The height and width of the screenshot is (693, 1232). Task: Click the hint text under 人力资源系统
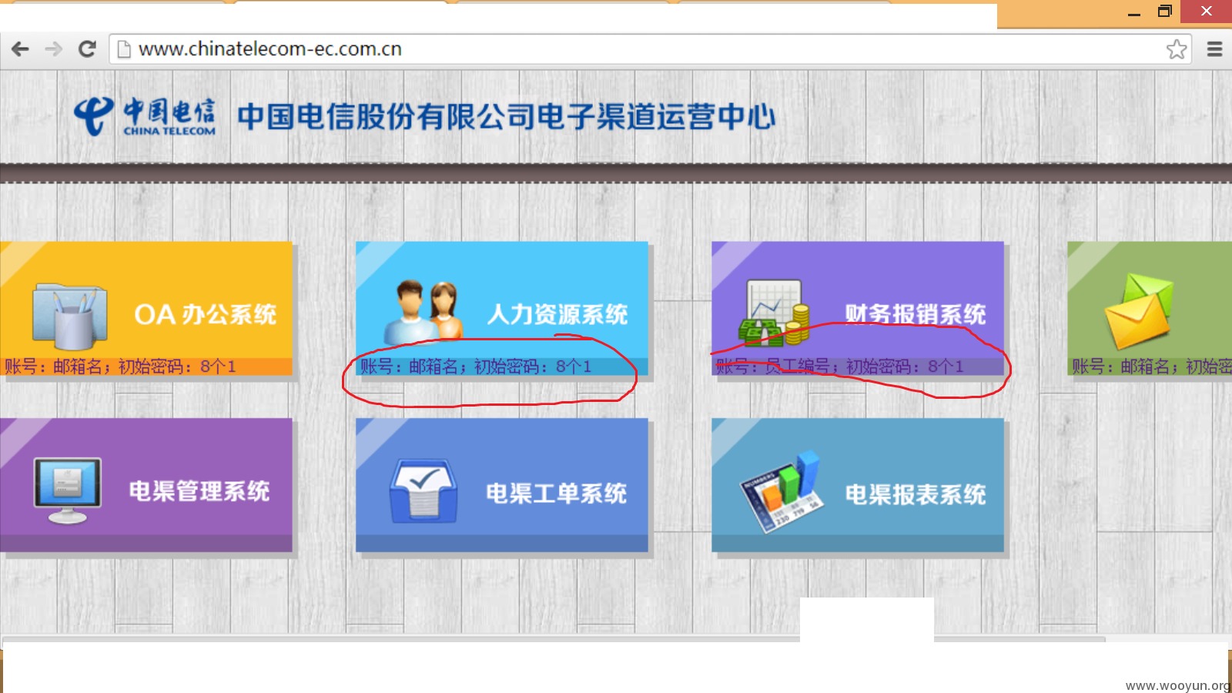476,367
